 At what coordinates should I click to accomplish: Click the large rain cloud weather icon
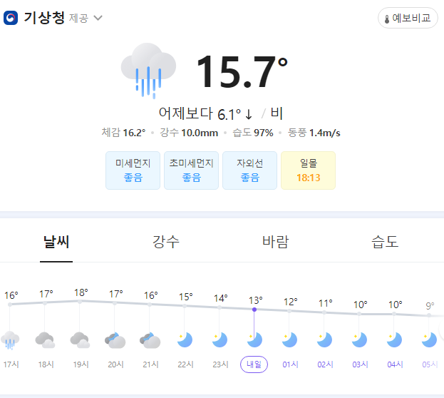coord(148,71)
